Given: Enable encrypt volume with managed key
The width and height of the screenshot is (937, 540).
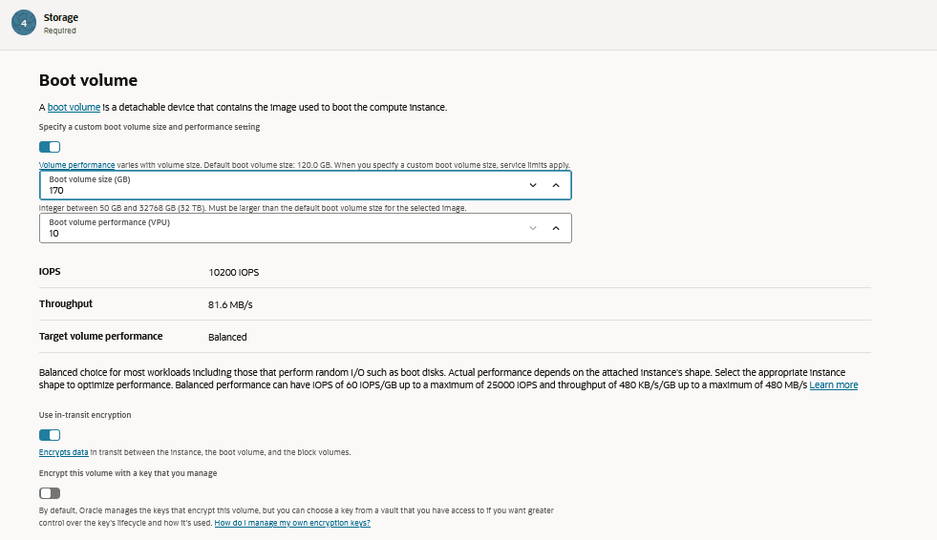Looking at the screenshot, I should tap(50, 493).
